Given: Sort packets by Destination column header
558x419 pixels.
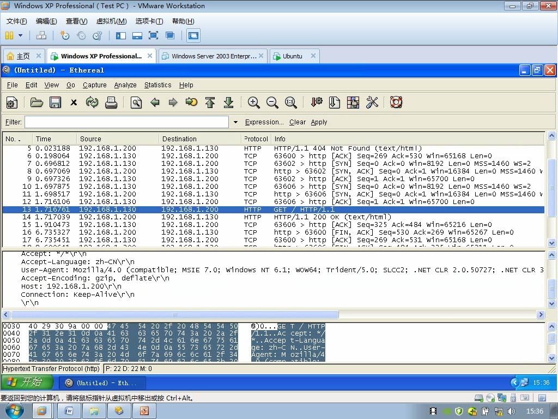Looking at the screenshot, I should tap(200, 139).
